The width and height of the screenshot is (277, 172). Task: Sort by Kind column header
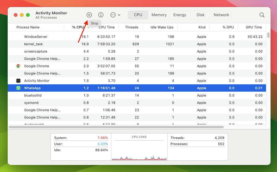pos(202,27)
